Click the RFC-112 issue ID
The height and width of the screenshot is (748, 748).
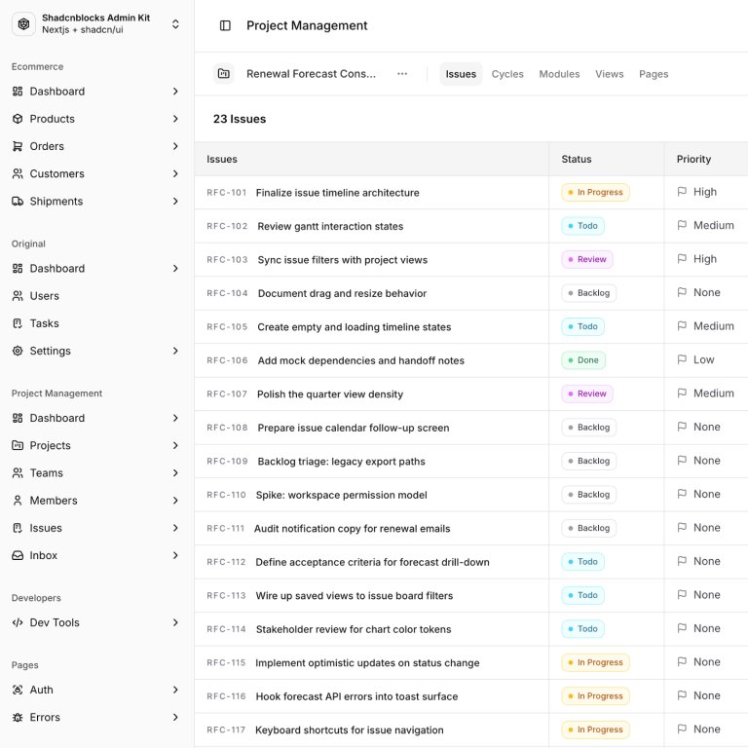[x=226, y=562]
